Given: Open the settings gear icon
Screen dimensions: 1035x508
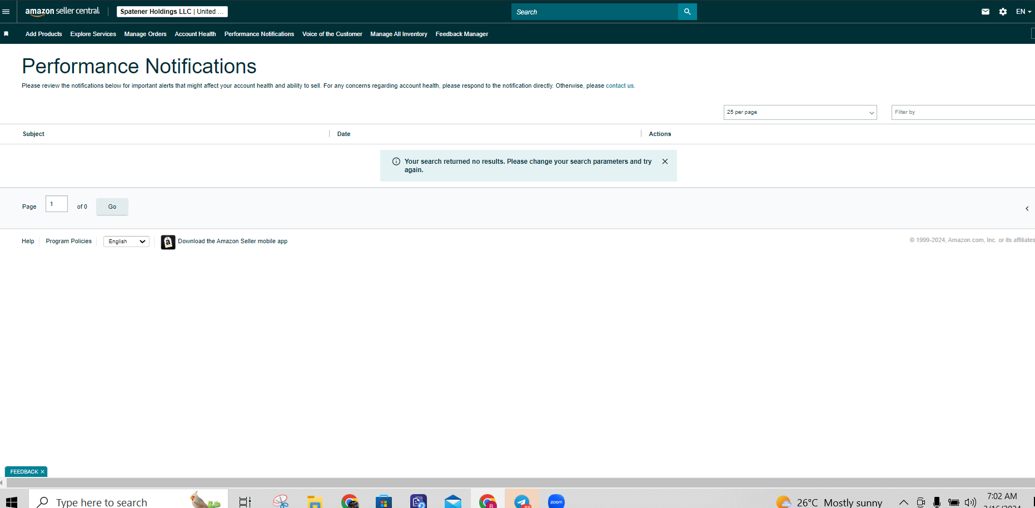Looking at the screenshot, I should point(1003,12).
